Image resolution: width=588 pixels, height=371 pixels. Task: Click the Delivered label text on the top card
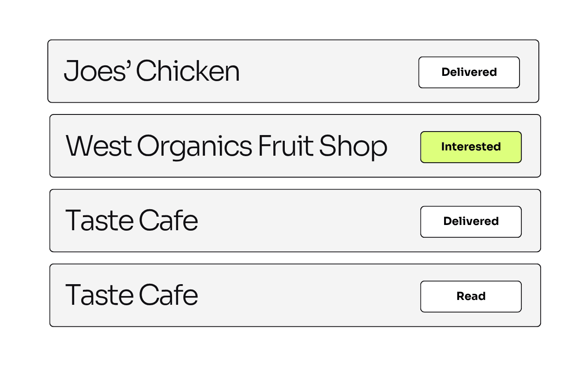[469, 72]
